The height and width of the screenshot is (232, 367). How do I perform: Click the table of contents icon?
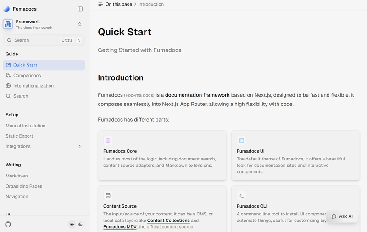[100, 4]
